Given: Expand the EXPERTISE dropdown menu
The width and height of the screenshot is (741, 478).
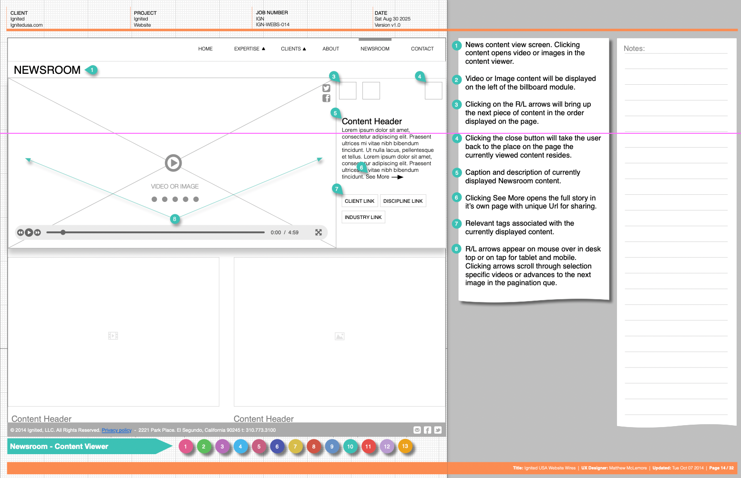Looking at the screenshot, I should coord(249,49).
